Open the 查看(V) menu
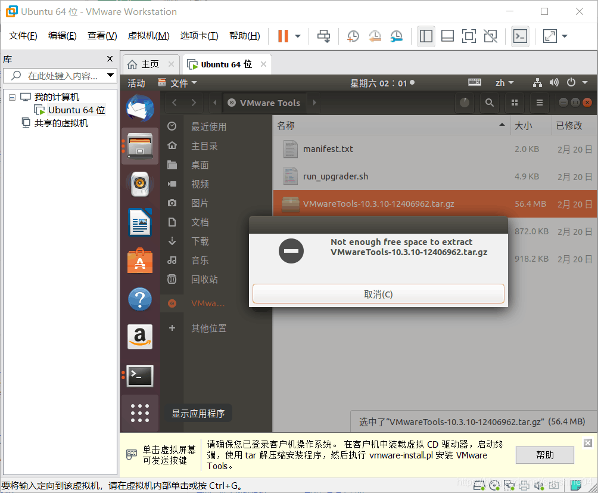This screenshot has width=598, height=493. (102, 36)
